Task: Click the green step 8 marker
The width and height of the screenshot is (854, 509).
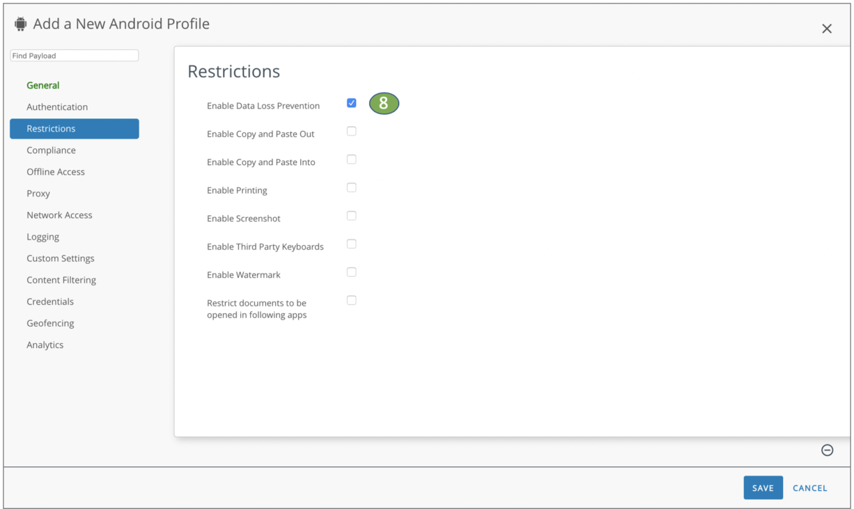Action: pyautogui.click(x=384, y=103)
